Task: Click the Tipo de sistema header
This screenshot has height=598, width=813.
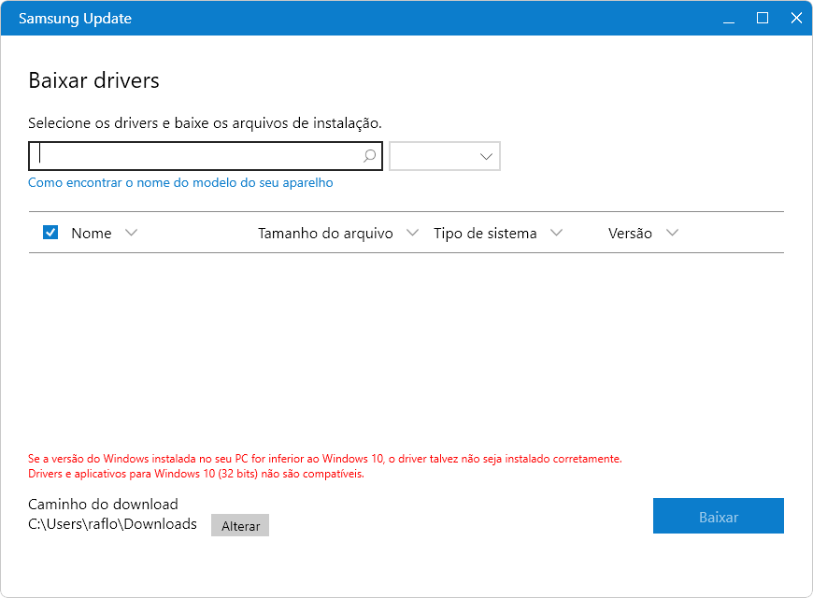Action: pyautogui.click(x=485, y=234)
